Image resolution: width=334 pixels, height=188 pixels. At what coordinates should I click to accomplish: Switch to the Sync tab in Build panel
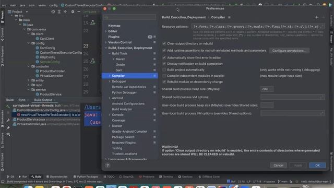tap(22, 100)
